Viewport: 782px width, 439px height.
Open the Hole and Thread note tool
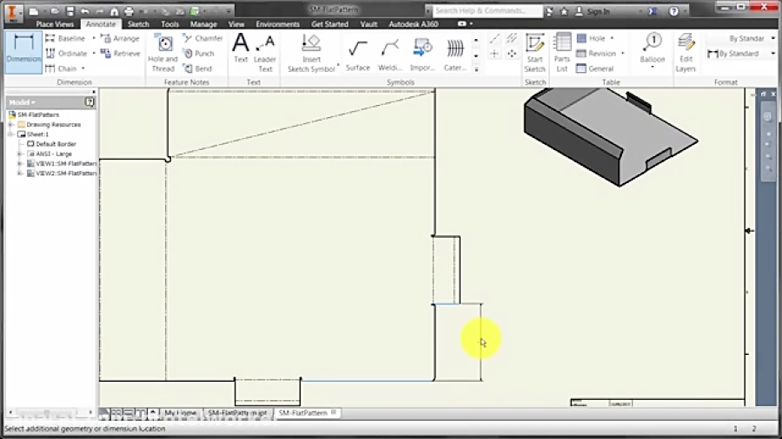point(163,53)
